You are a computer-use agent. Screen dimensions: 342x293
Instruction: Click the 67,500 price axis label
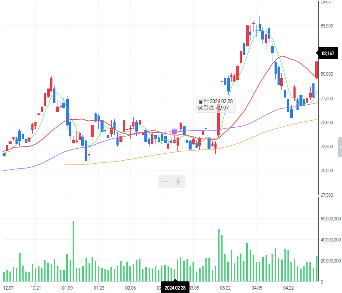point(327,195)
